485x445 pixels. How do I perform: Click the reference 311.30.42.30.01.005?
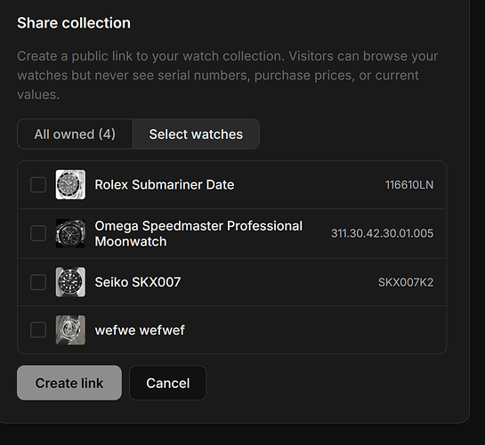coord(383,233)
